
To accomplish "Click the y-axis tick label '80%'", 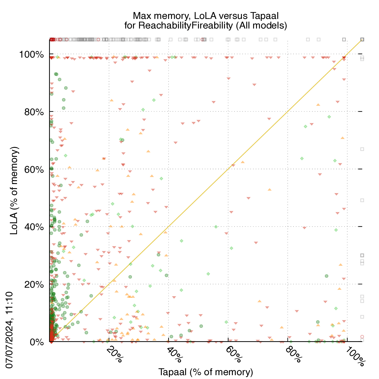I will point(34,112).
